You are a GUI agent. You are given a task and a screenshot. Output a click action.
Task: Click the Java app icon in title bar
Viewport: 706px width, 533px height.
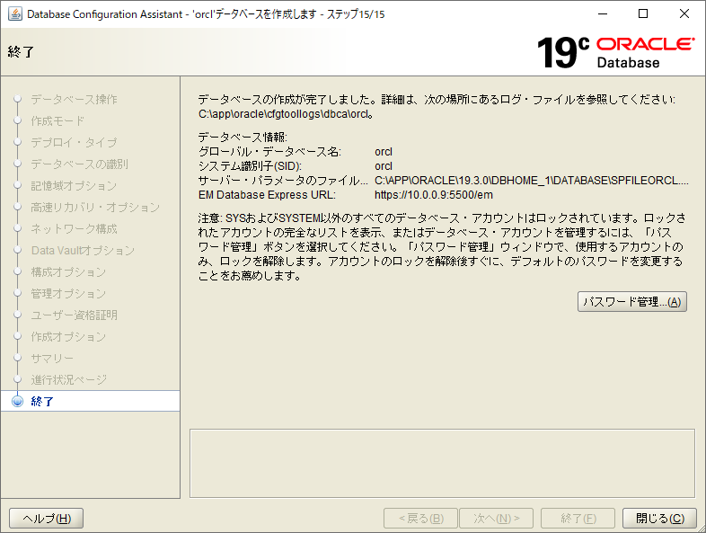[x=15, y=14]
